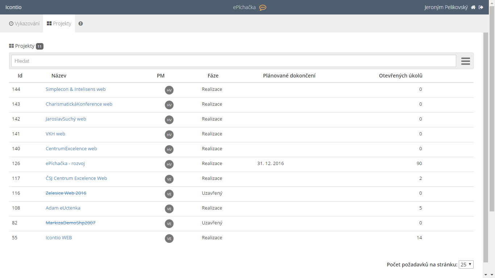Screen dimensions: 495x278
Task: Click the Id cell 55
Action: (14, 237)
